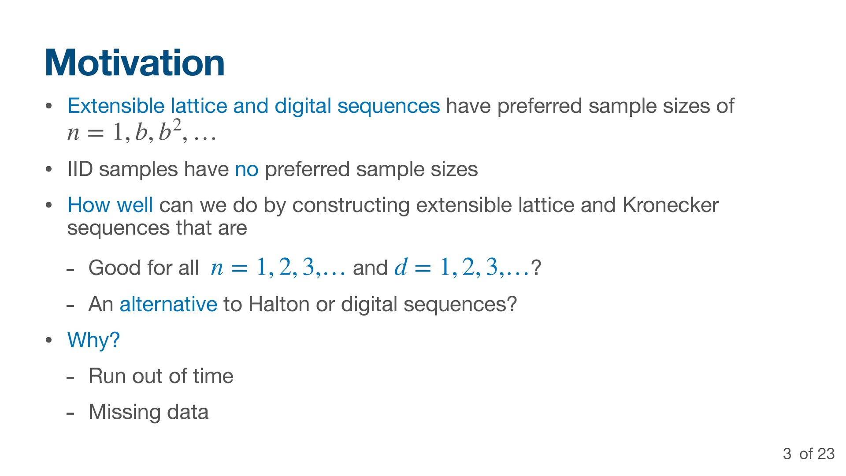Click the 'to Halton or digital sequences?' text
846x476 pixels.
click(370, 304)
